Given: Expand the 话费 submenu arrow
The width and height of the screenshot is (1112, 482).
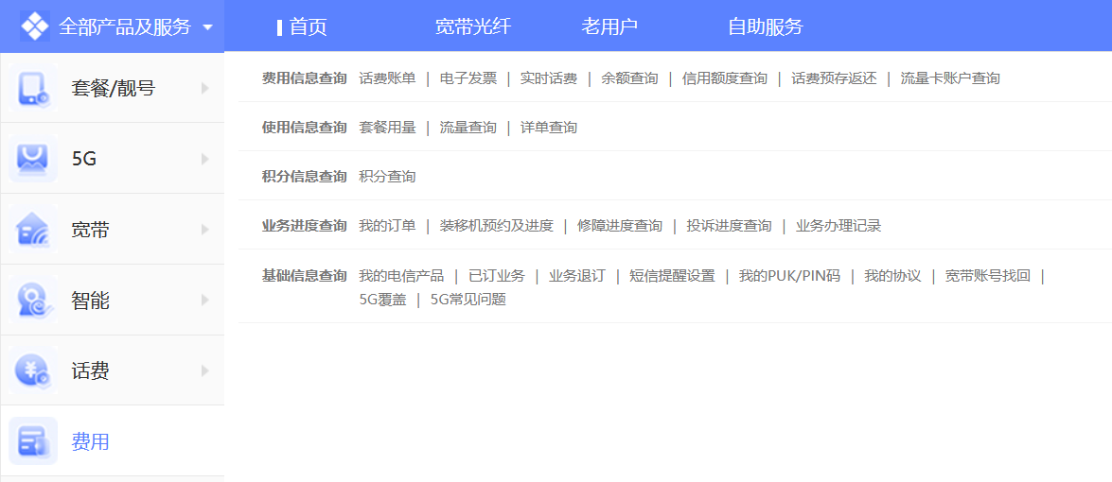Looking at the screenshot, I should click(x=205, y=370).
